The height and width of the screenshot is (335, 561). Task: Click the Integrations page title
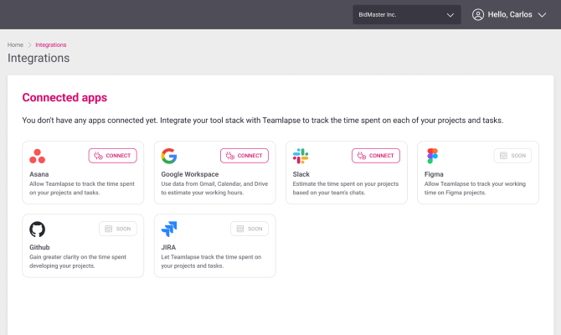(x=39, y=58)
